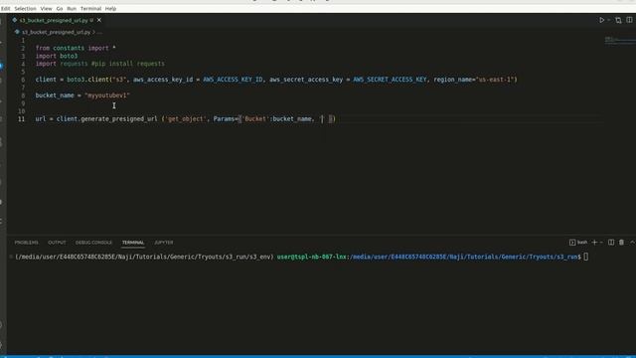
Task: Click line number 11 in gutter
Action: tap(21, 119)
